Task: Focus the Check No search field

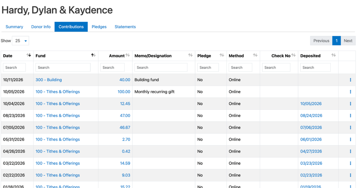Action: pos(276,68)
